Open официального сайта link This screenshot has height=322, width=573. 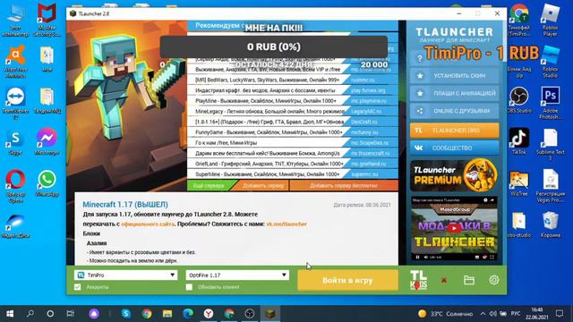coord(148,224)
